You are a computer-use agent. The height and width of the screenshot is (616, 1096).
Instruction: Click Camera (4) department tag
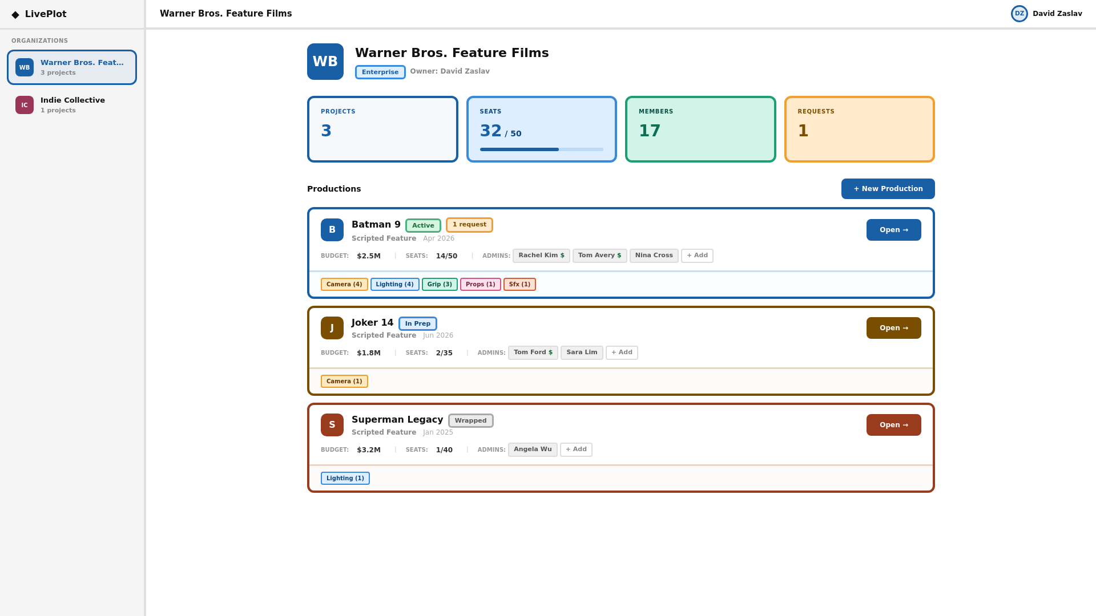(344, 284)
